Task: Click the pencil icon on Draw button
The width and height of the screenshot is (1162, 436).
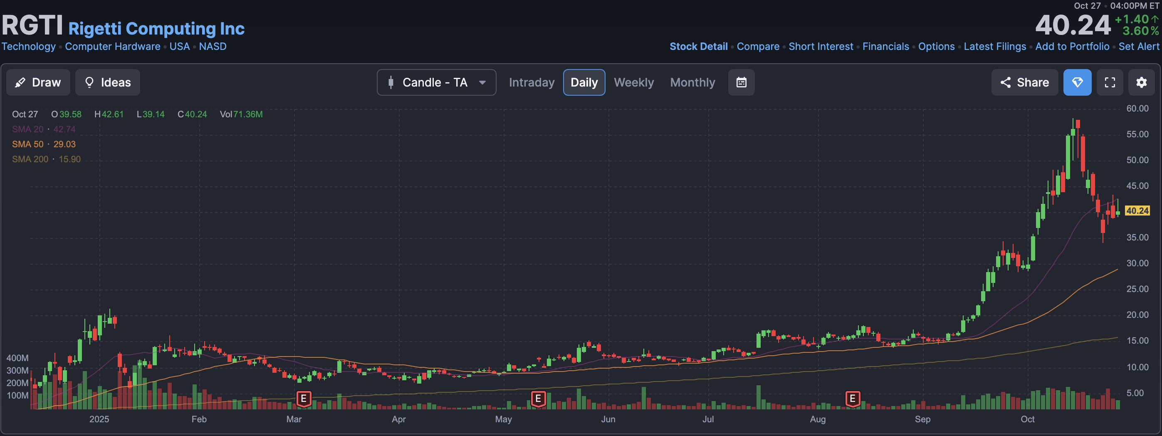Action: click(x=20, y=82)
